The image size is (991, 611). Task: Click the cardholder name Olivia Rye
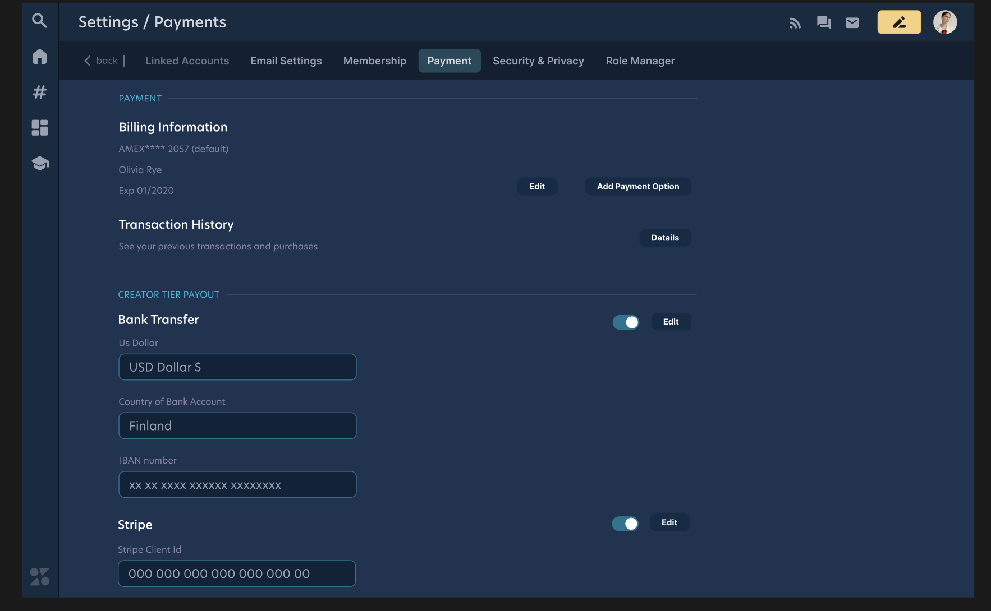(x=140, y=170)
